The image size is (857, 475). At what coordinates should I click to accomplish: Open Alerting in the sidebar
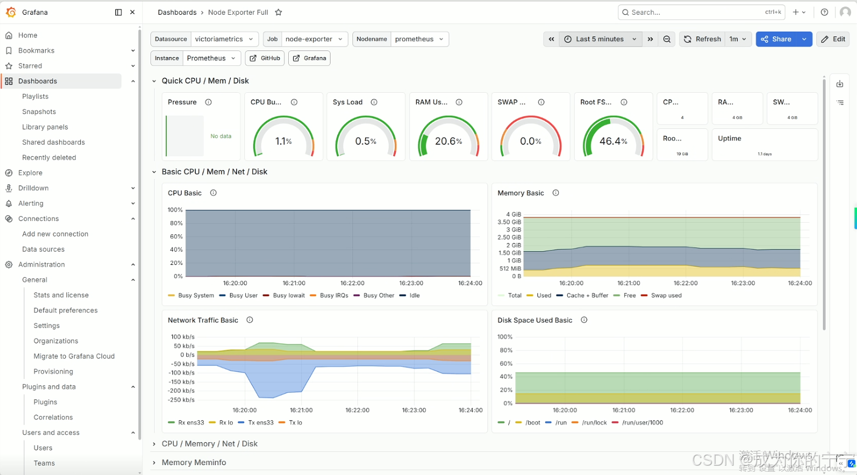click(x=31, y=203)
